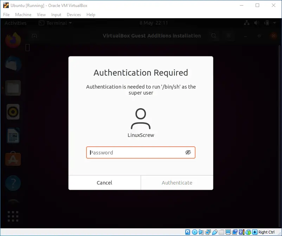
Task: Click the recording status icon
Action: [x=235, y=232]
